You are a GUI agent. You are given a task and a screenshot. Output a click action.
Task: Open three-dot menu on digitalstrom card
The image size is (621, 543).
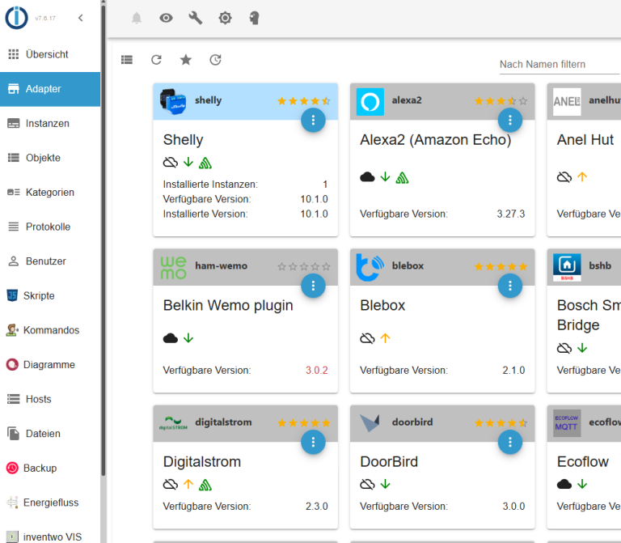(x=313, y=442)
